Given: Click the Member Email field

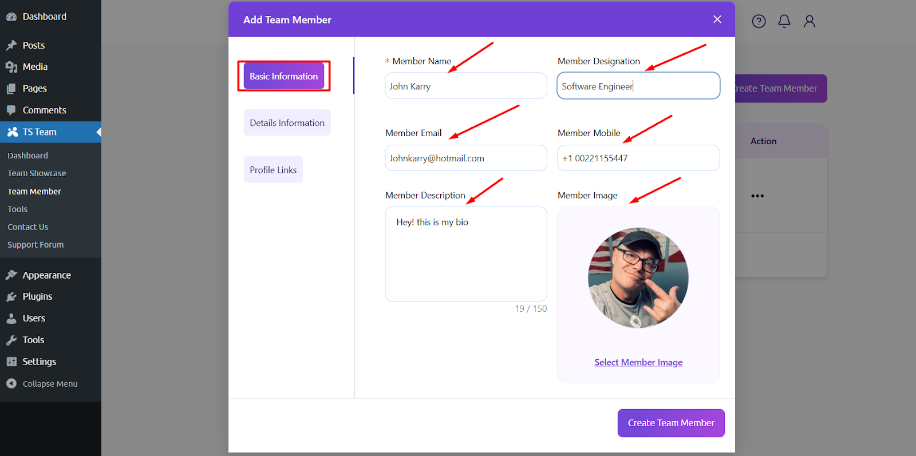Looking at the screenshot, I should [x=465, y=158].
